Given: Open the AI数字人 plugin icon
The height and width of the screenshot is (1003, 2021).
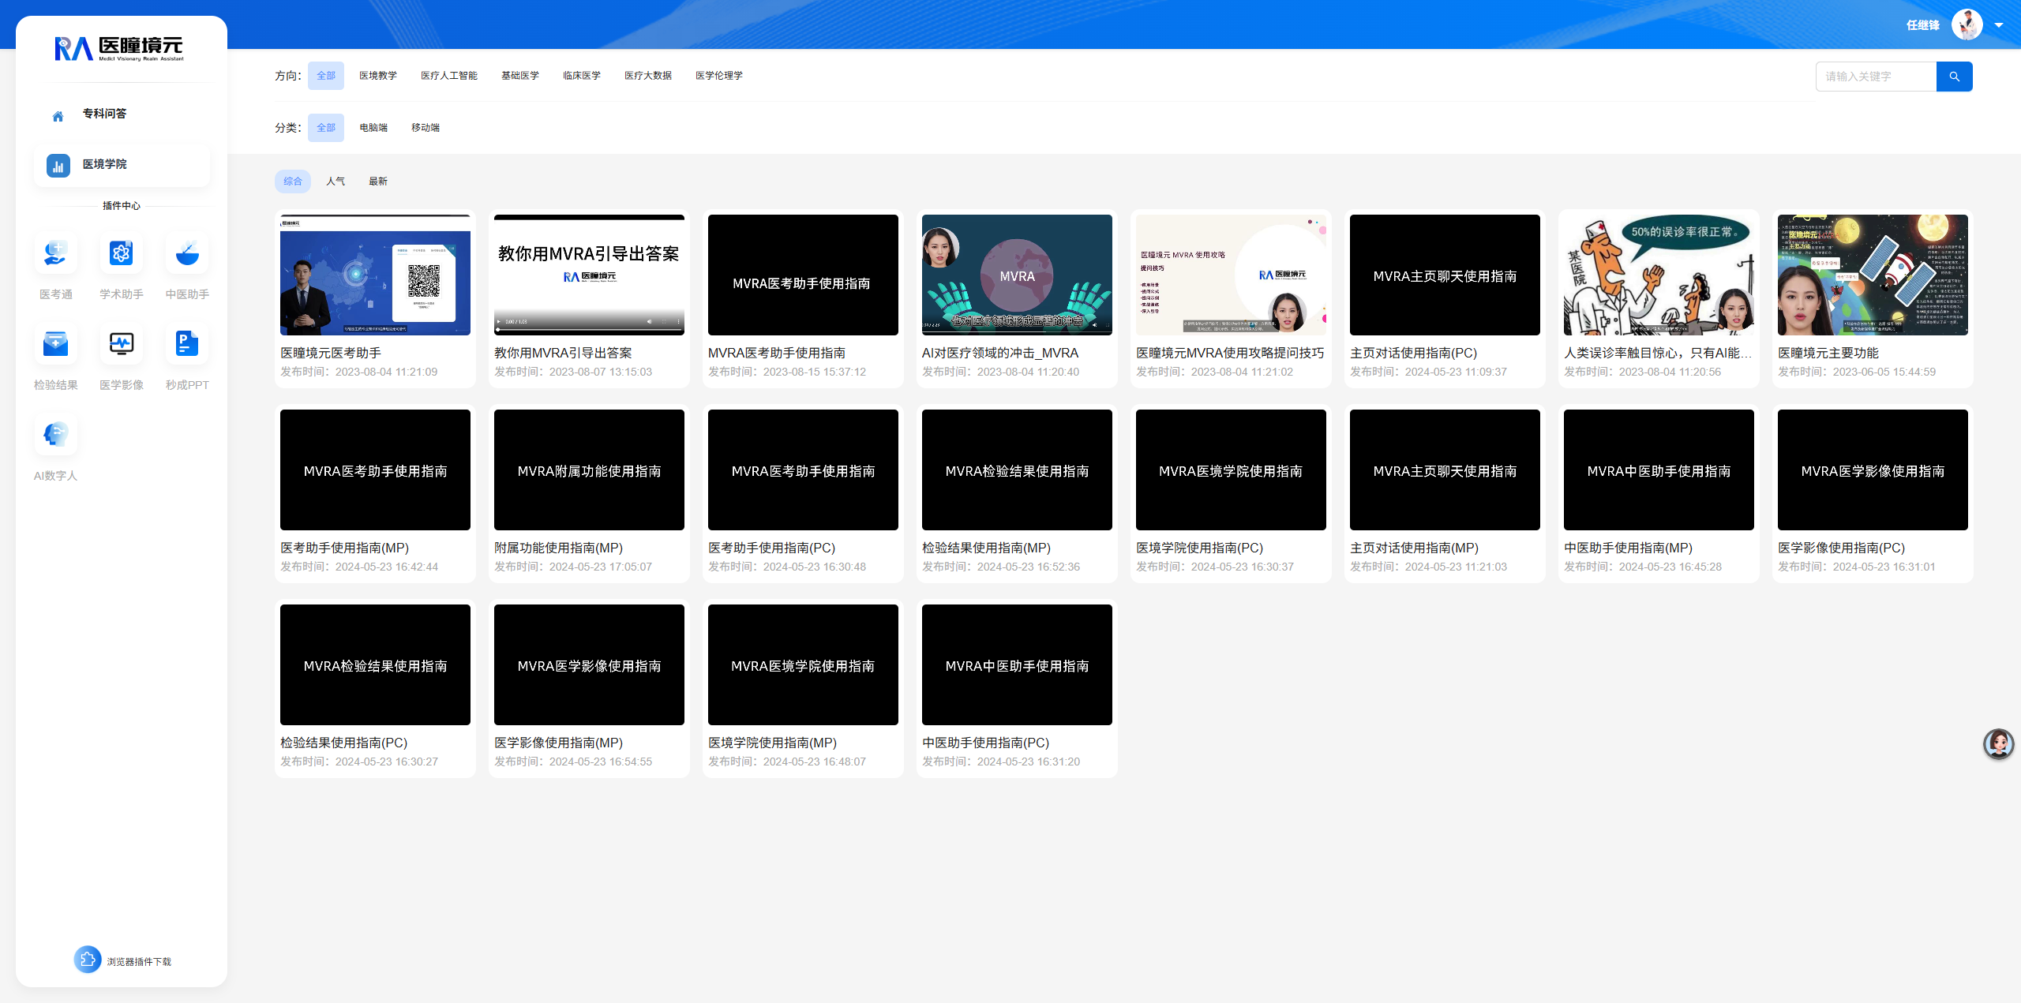Looking at the screenshot, I should tap(55, 435).
